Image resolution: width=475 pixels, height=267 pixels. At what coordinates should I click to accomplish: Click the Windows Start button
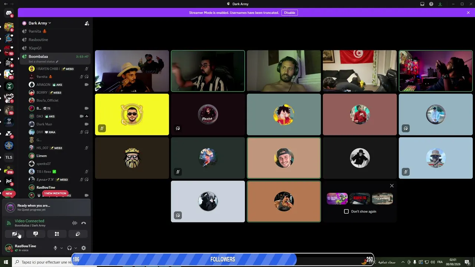coord(6,262)
